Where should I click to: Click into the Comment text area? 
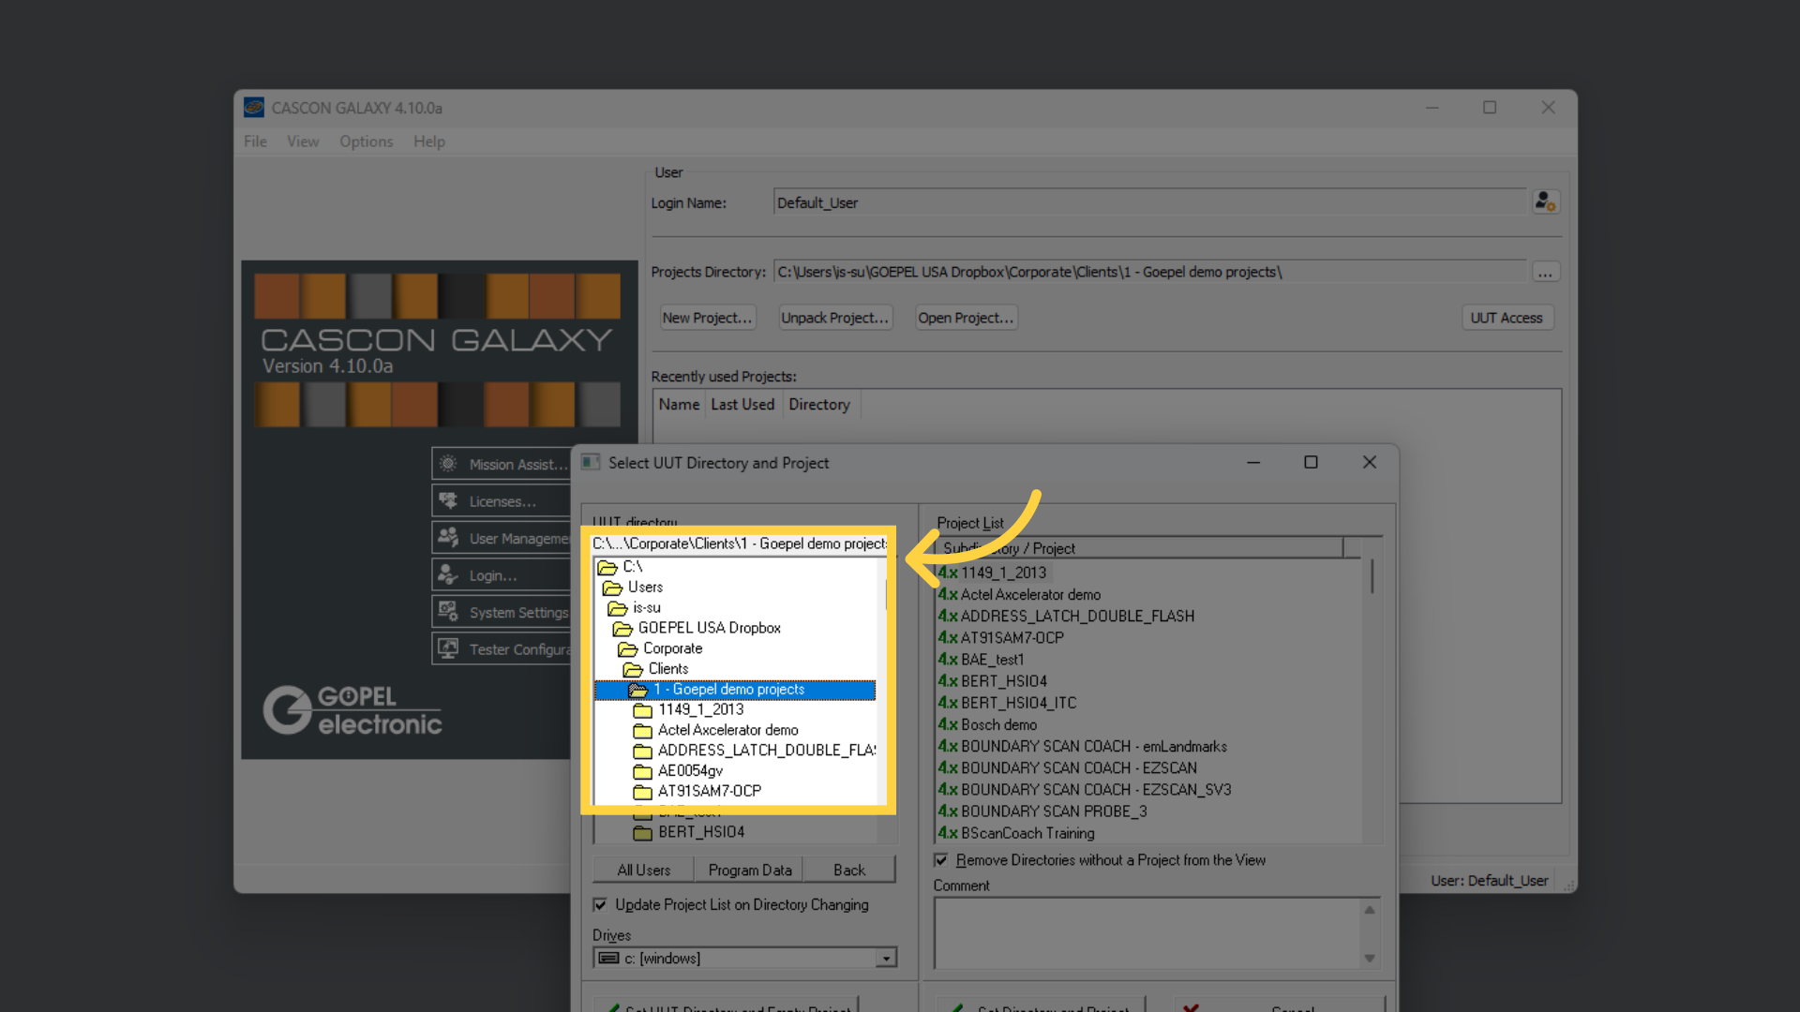[1147, 933]
